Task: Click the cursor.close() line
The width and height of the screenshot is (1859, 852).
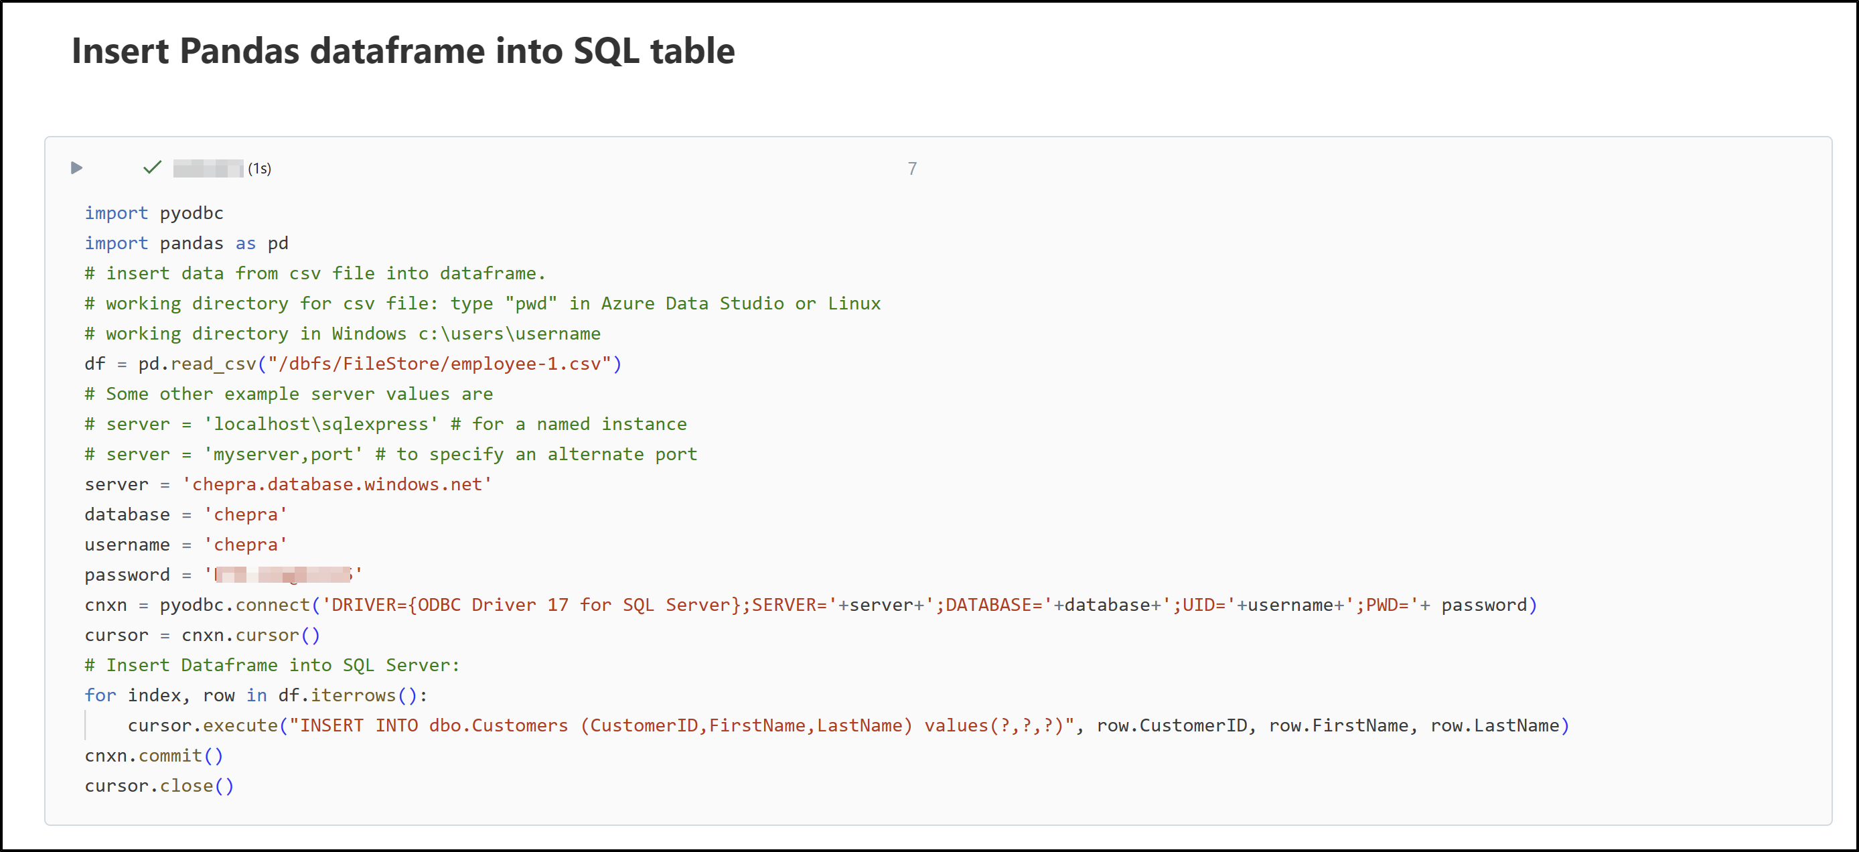Action: tap(159, 786)
